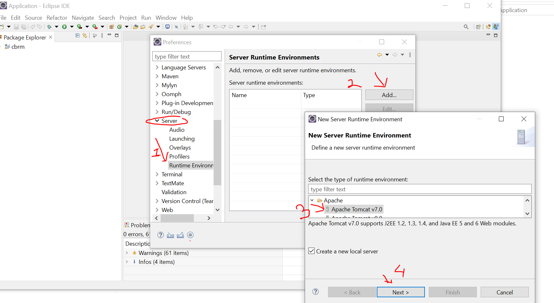Collapse the Server preferences tree node
This screenshot has height=303, width=554.
tap(157, 121)
